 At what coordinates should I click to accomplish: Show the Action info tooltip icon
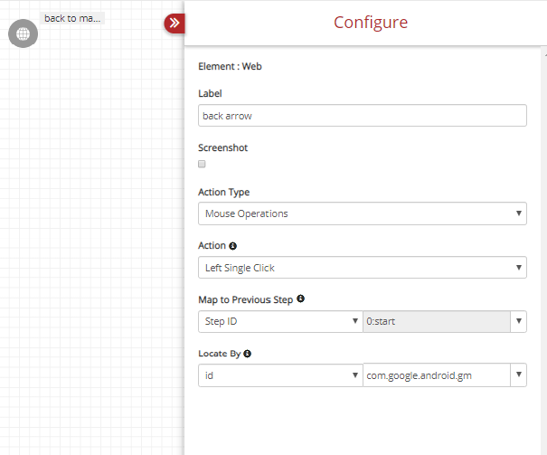(232, 246)
